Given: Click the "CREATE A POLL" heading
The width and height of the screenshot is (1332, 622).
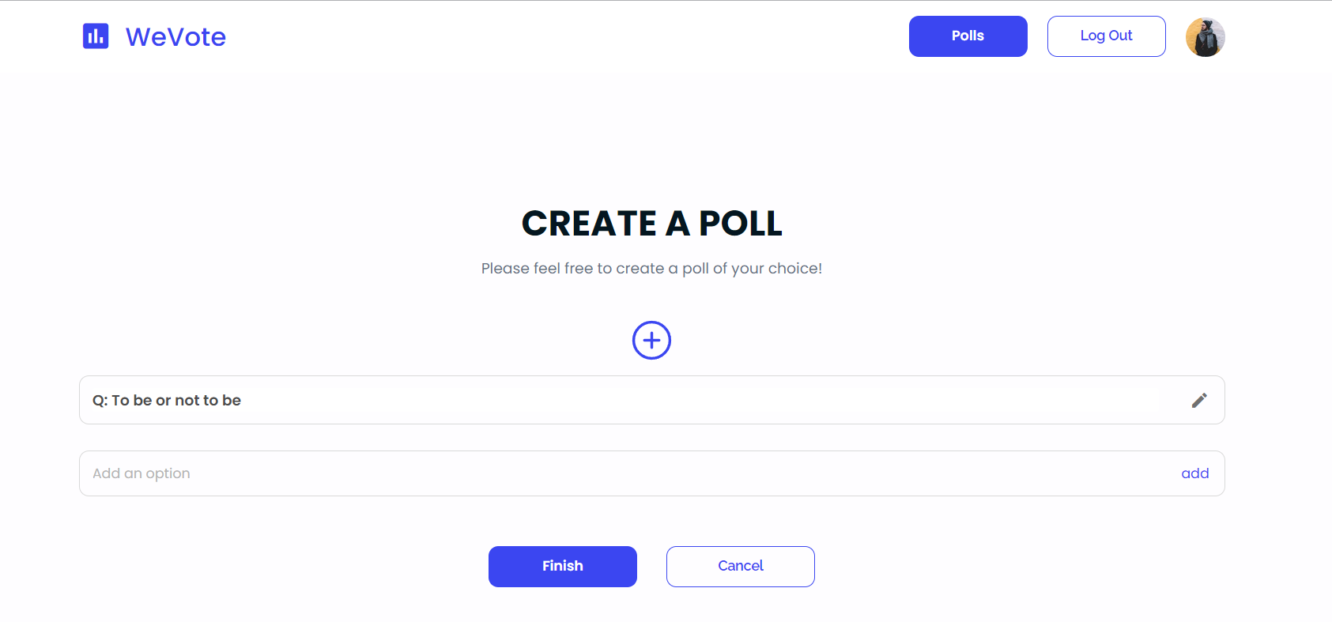Looking at the screenshot, I should 651,224.
